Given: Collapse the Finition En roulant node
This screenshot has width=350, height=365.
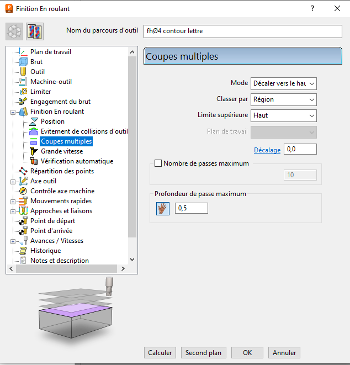Looking at the screenshot, I should pos(13,112).
